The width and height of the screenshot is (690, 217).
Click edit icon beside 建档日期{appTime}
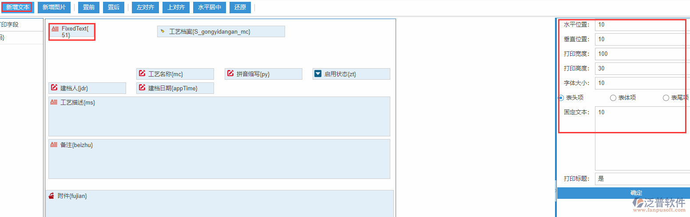coord(142,88)
